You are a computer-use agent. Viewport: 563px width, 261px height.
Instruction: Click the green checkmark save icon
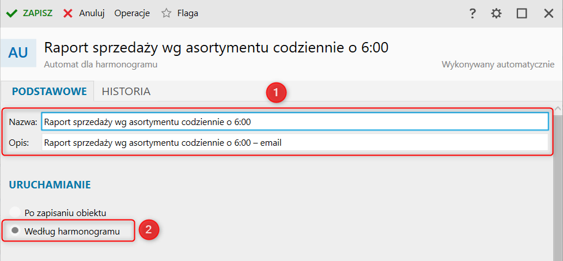point(12,13)
